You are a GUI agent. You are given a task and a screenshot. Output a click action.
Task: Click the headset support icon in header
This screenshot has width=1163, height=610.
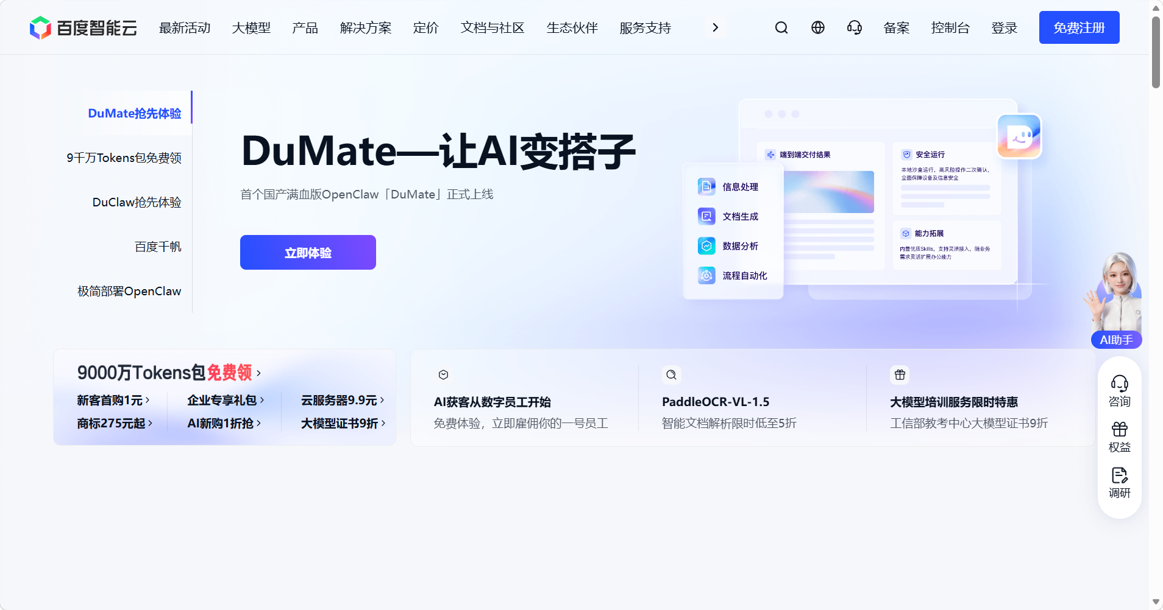(x=855, y=27)
